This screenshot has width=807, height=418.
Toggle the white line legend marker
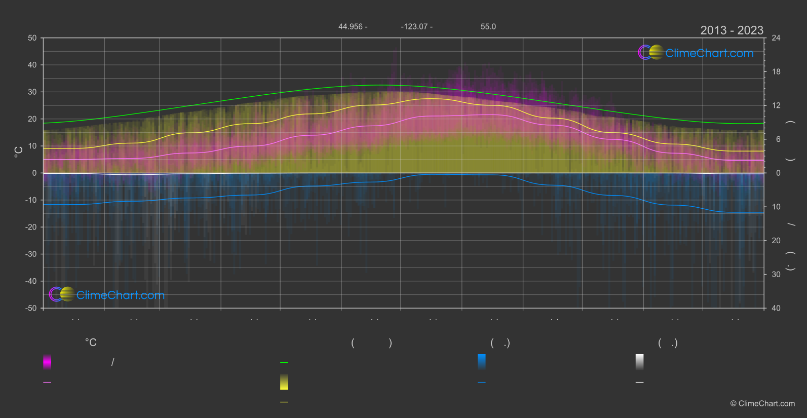tap(640, 383)
